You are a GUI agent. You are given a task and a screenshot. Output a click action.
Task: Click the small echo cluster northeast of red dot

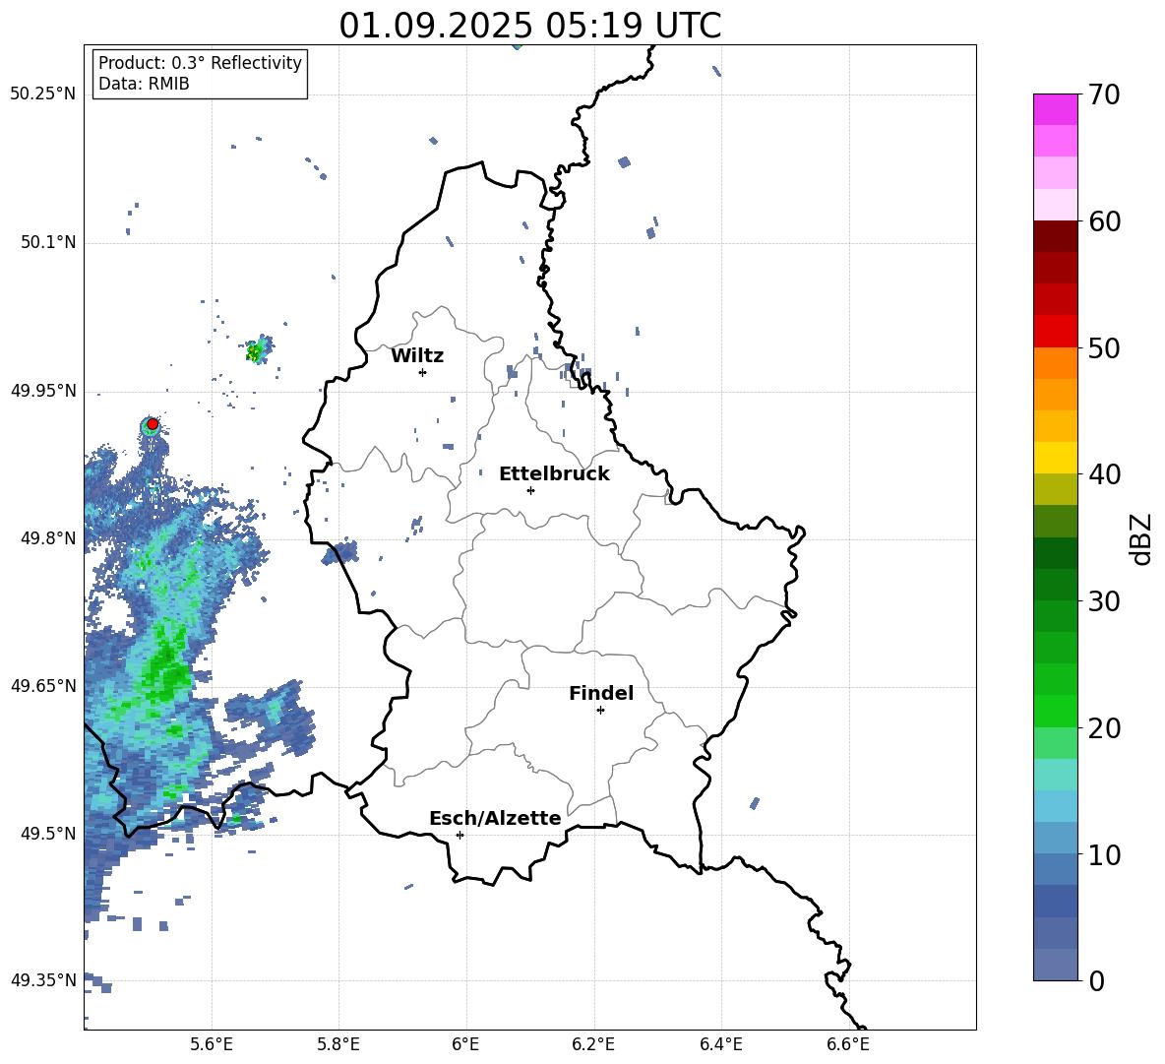[x=259, y=348]
